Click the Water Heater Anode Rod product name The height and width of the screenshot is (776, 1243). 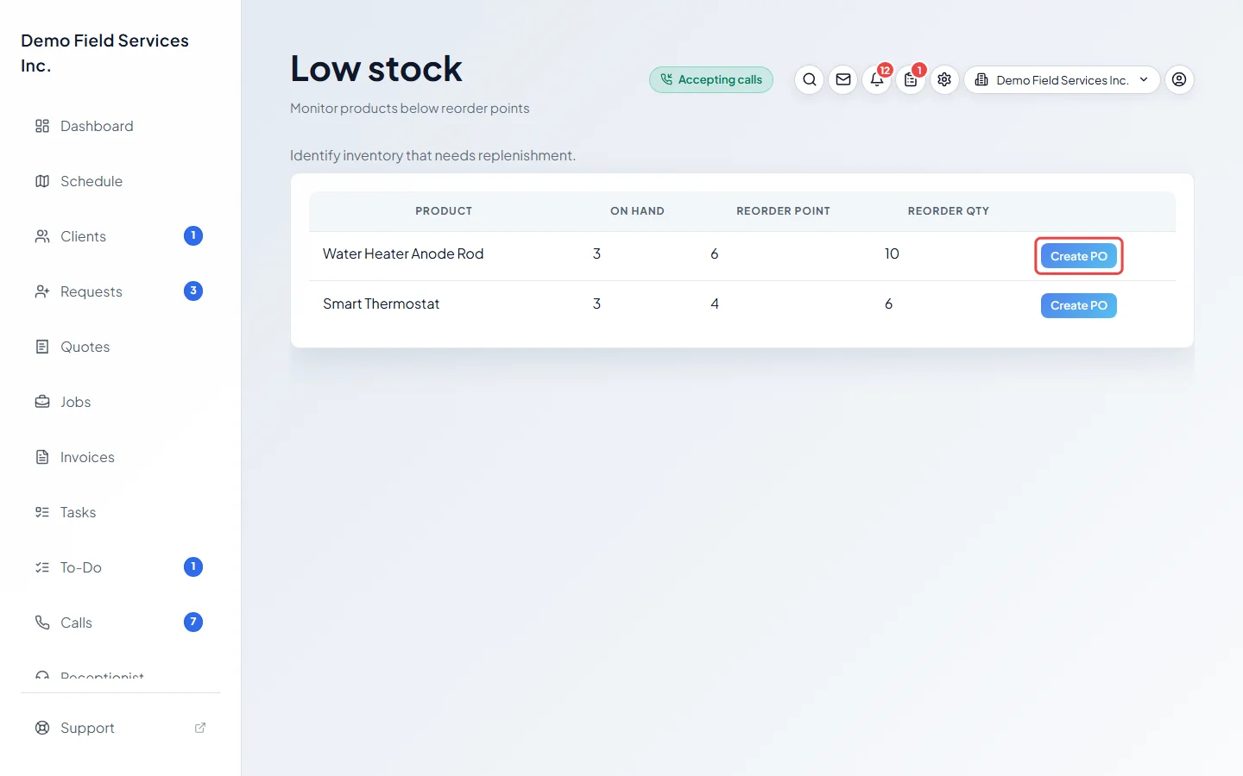pyautogui.click(x=403, y=253)
